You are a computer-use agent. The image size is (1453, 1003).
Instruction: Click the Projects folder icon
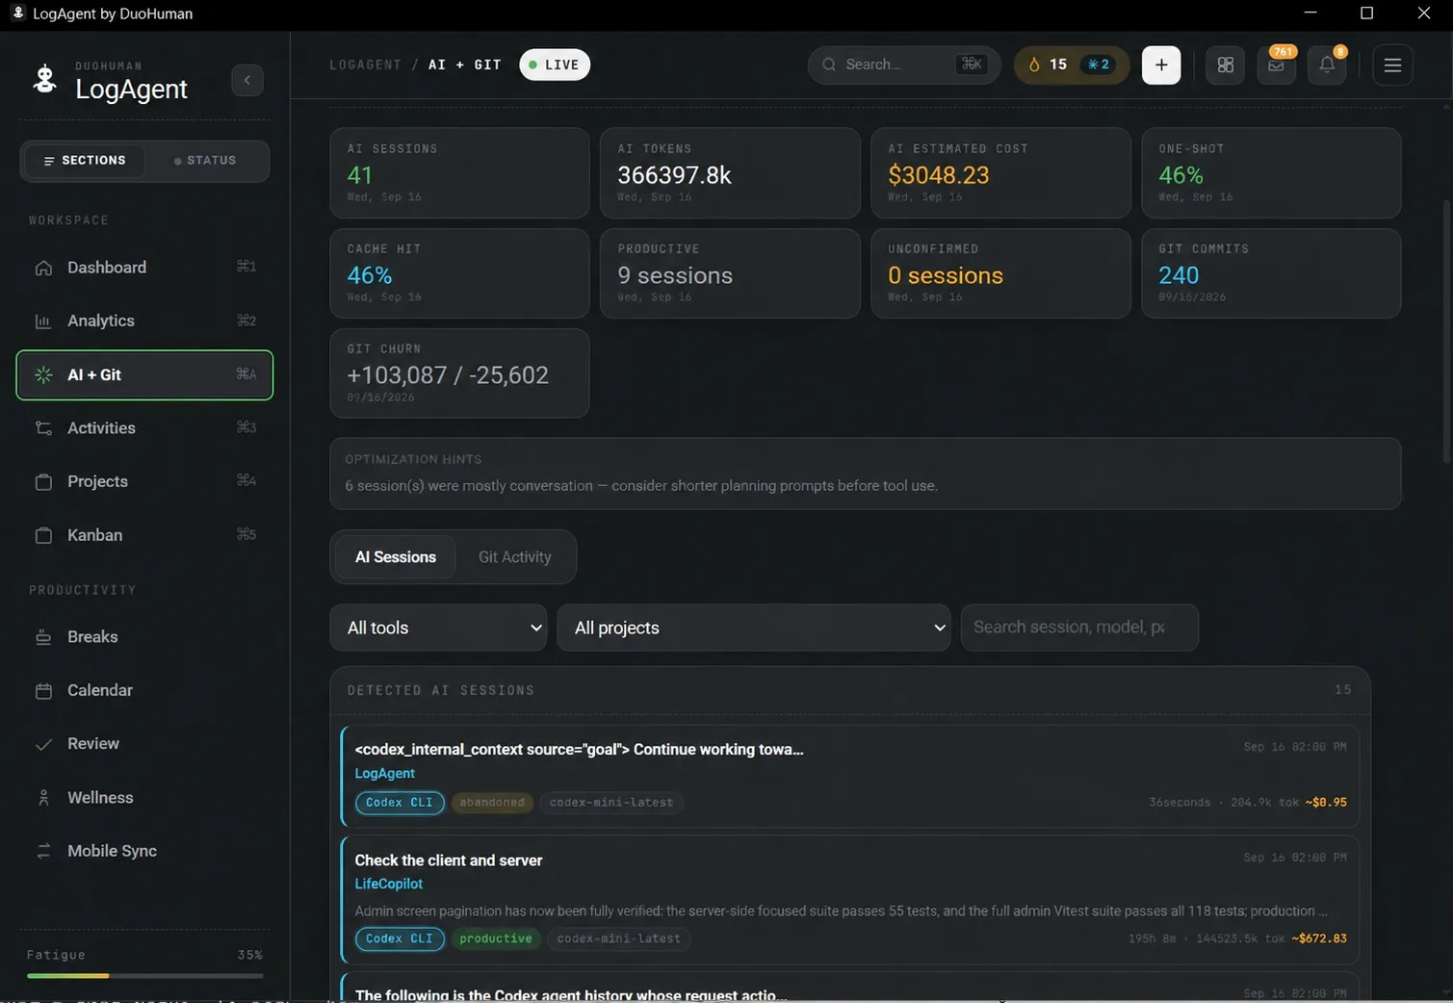point(43,481)
